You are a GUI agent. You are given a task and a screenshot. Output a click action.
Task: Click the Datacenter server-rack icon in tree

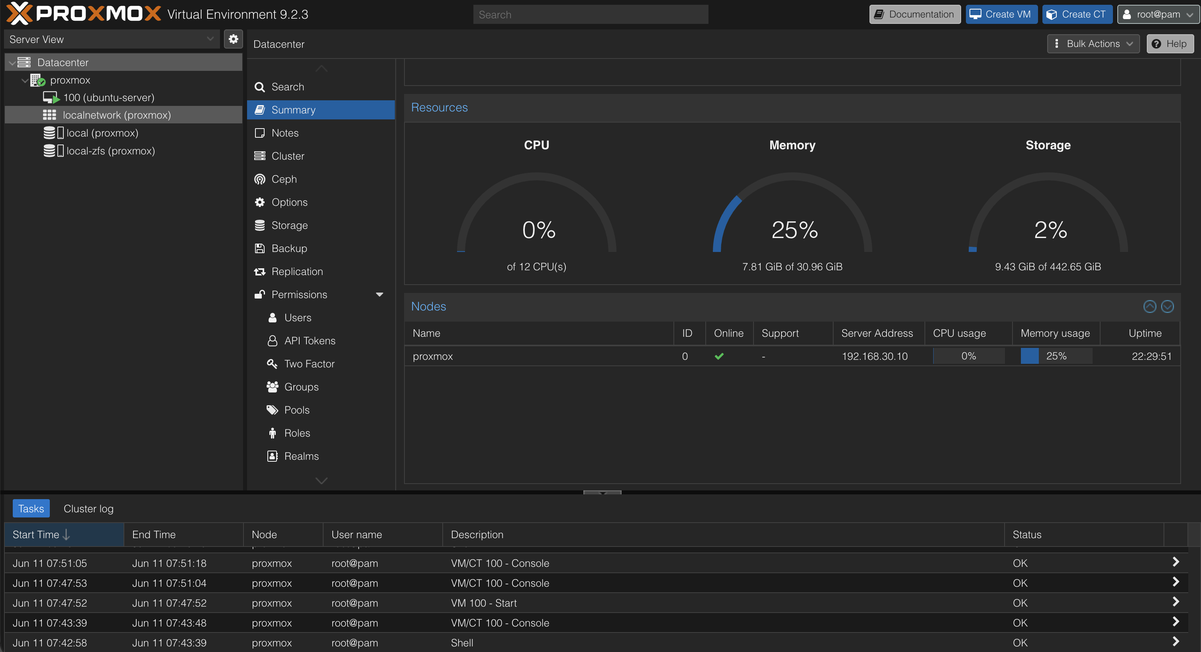point(24,62)
